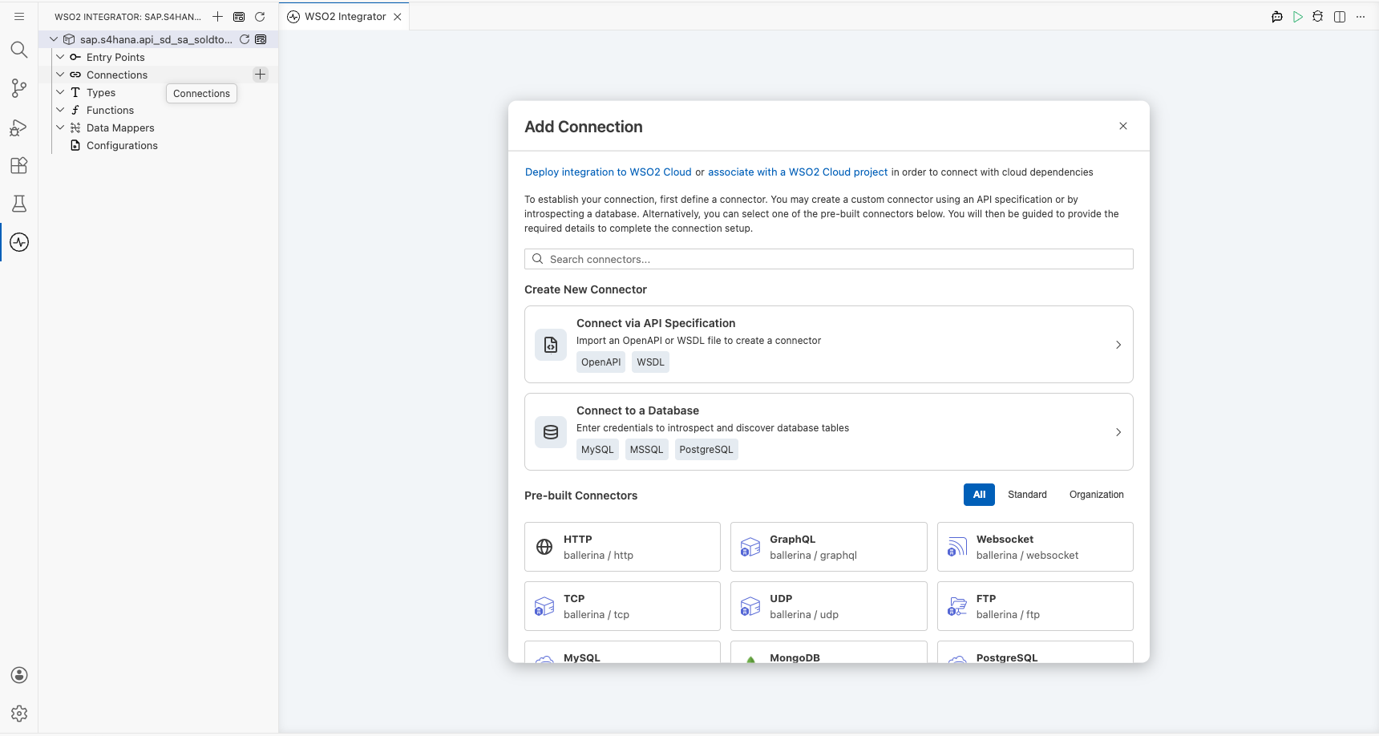Click the Search connectors field
This screenshot has height=736, width=1379.
pos(828,259)
